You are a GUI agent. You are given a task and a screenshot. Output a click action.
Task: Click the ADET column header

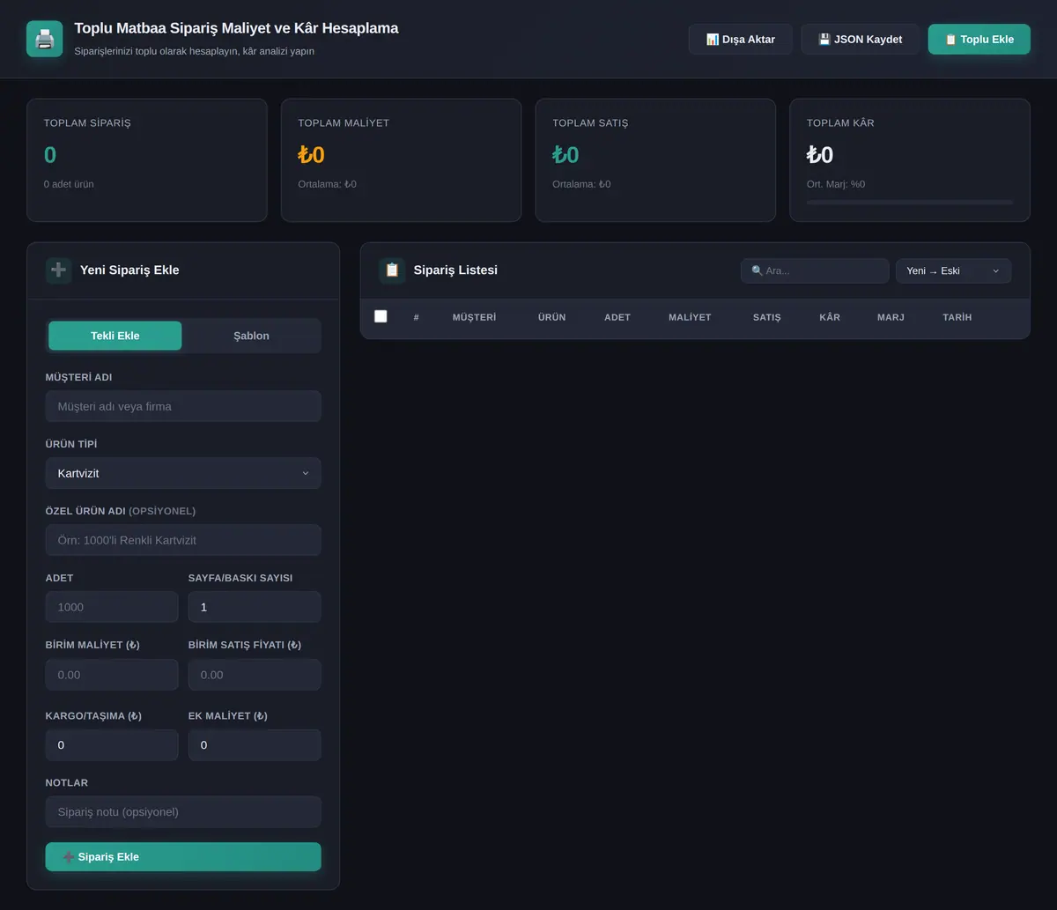click(x=617, y=317)
